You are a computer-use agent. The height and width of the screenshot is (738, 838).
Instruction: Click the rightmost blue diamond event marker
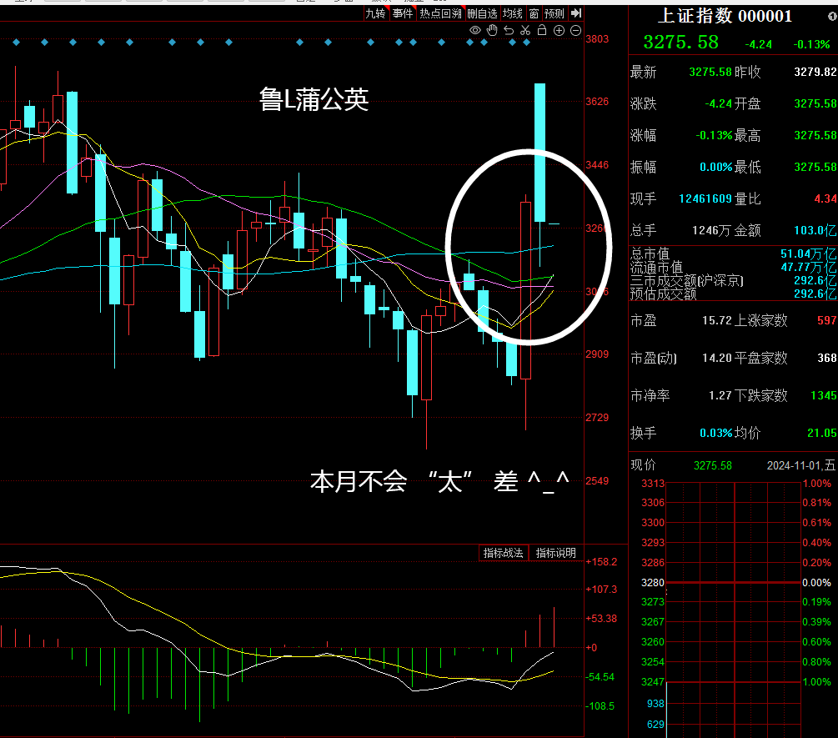tap(526, 43)
